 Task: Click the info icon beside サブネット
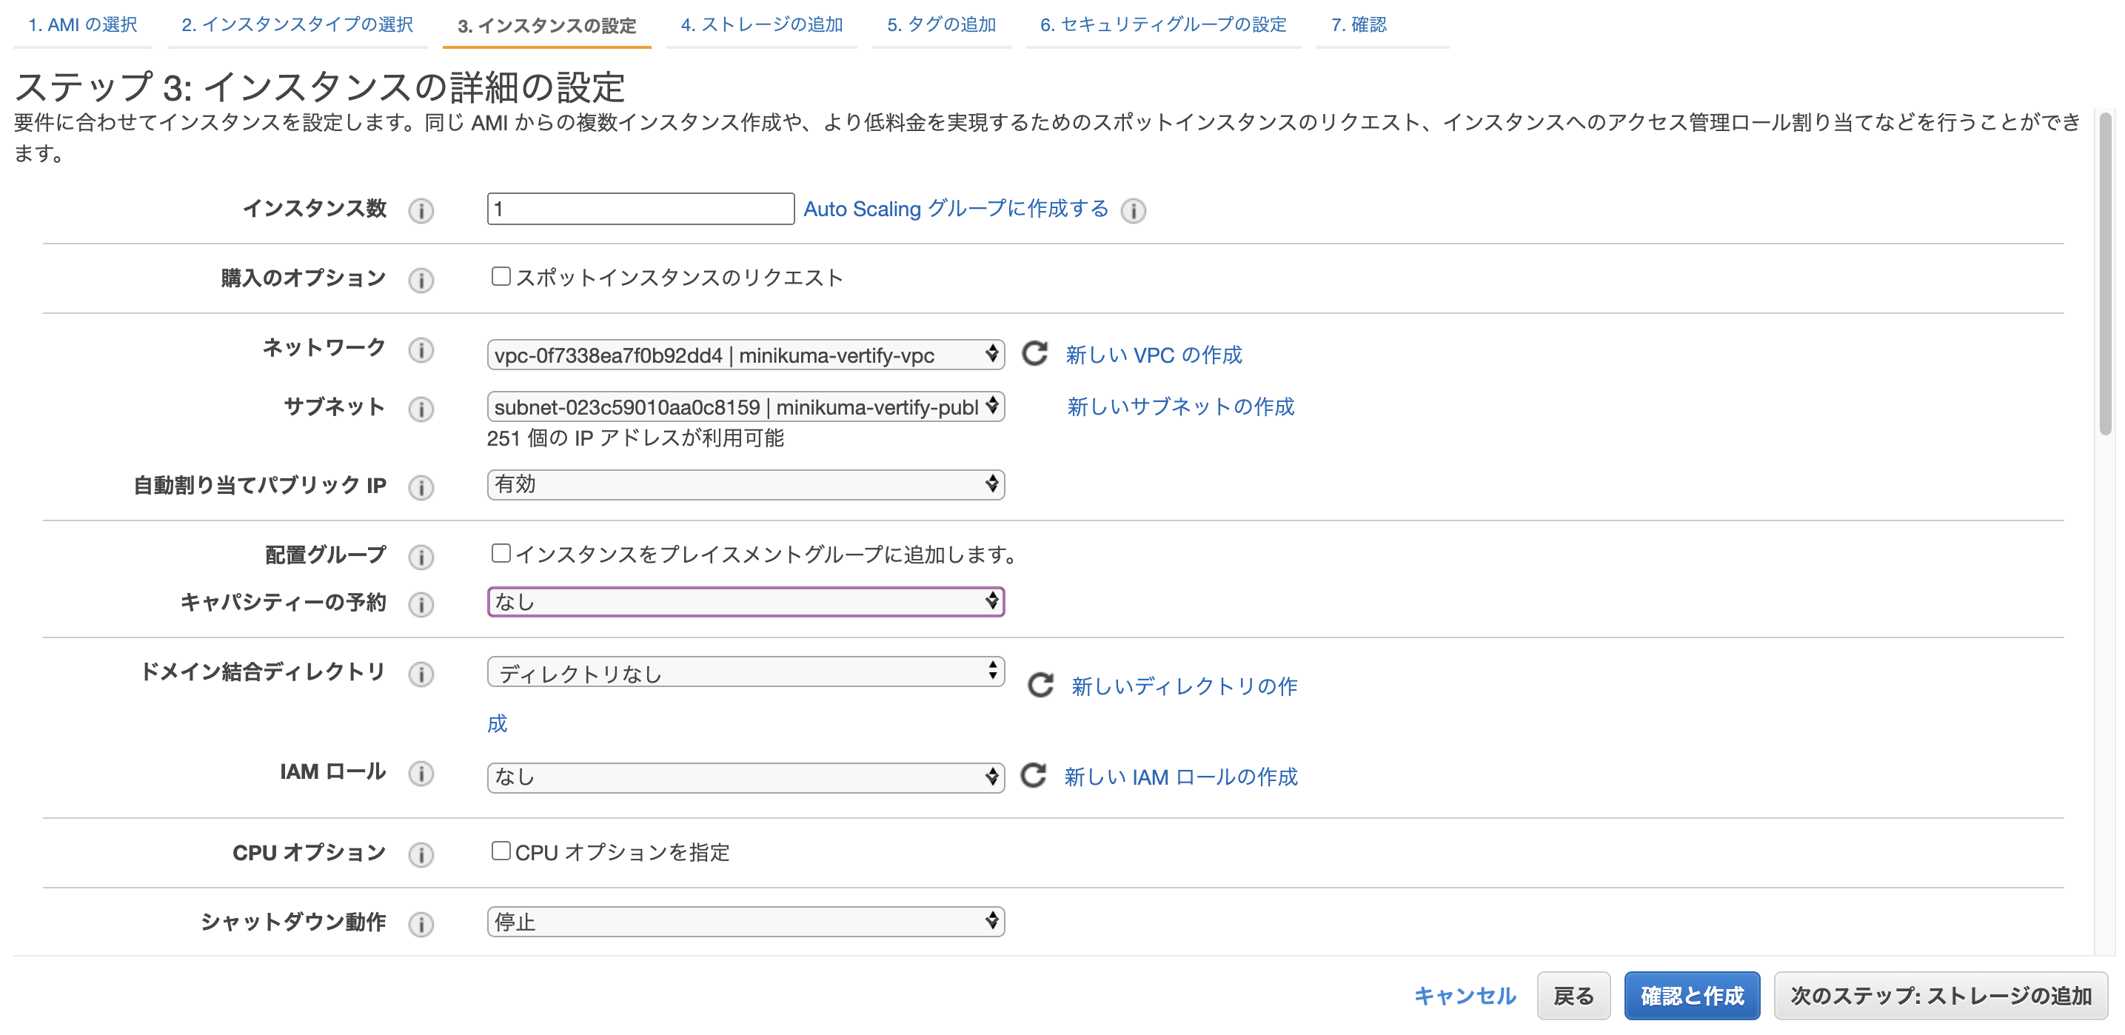[421, 409]
